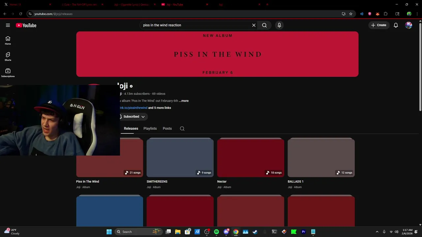Open YouTube notifications bell

[396, 25]
